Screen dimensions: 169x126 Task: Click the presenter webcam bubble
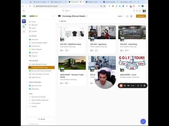[105, 78]
